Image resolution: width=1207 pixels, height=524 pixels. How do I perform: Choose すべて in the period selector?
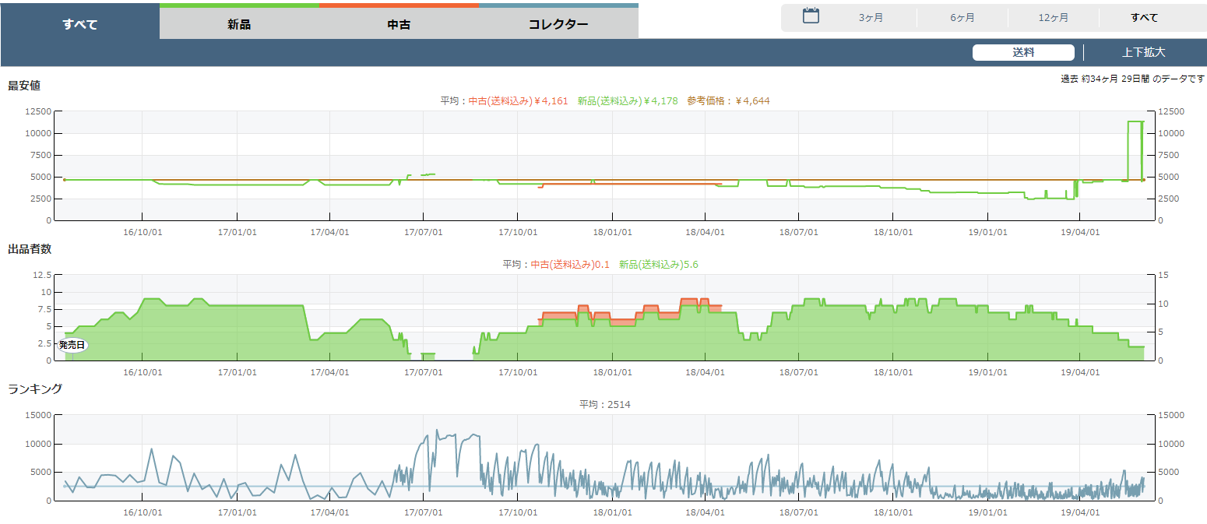1144,18
